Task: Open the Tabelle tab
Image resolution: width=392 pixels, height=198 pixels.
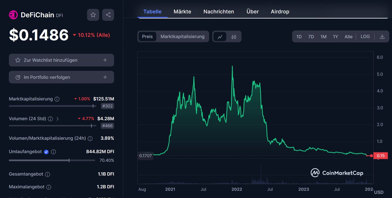Action: 153,11
